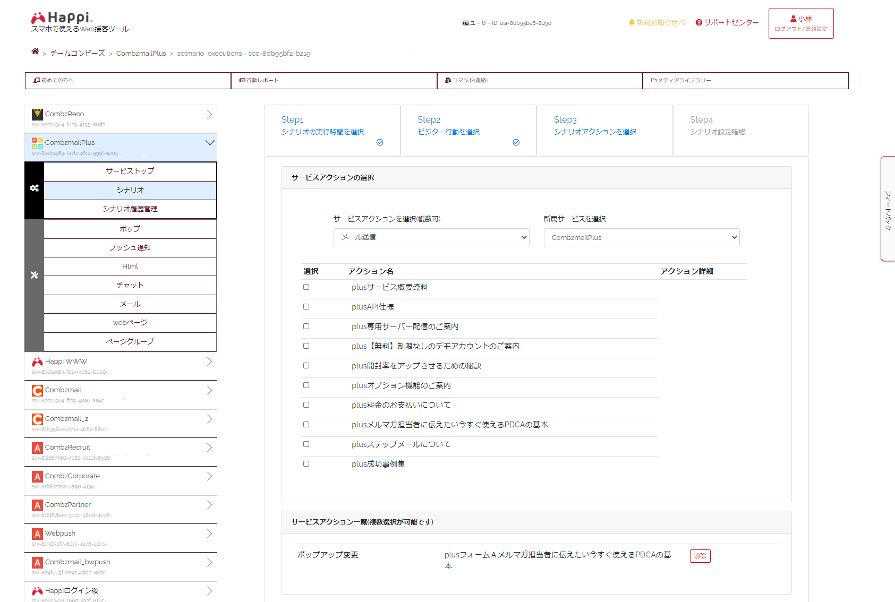The width and height of the screenshot is (895, 602).
Task: Check plusステップメールについて checkbox
Action: click(x=306, y=444)
